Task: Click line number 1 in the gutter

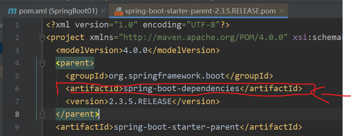Action: [x=17, y=25]
